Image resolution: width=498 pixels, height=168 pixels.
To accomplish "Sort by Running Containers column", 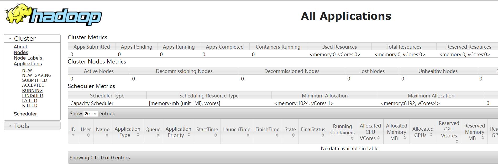I will (342, 130).
